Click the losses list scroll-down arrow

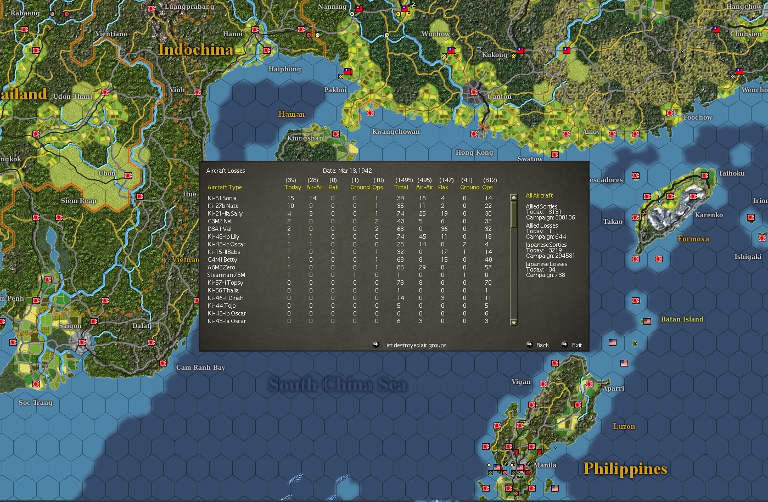[x=514, y=323]
